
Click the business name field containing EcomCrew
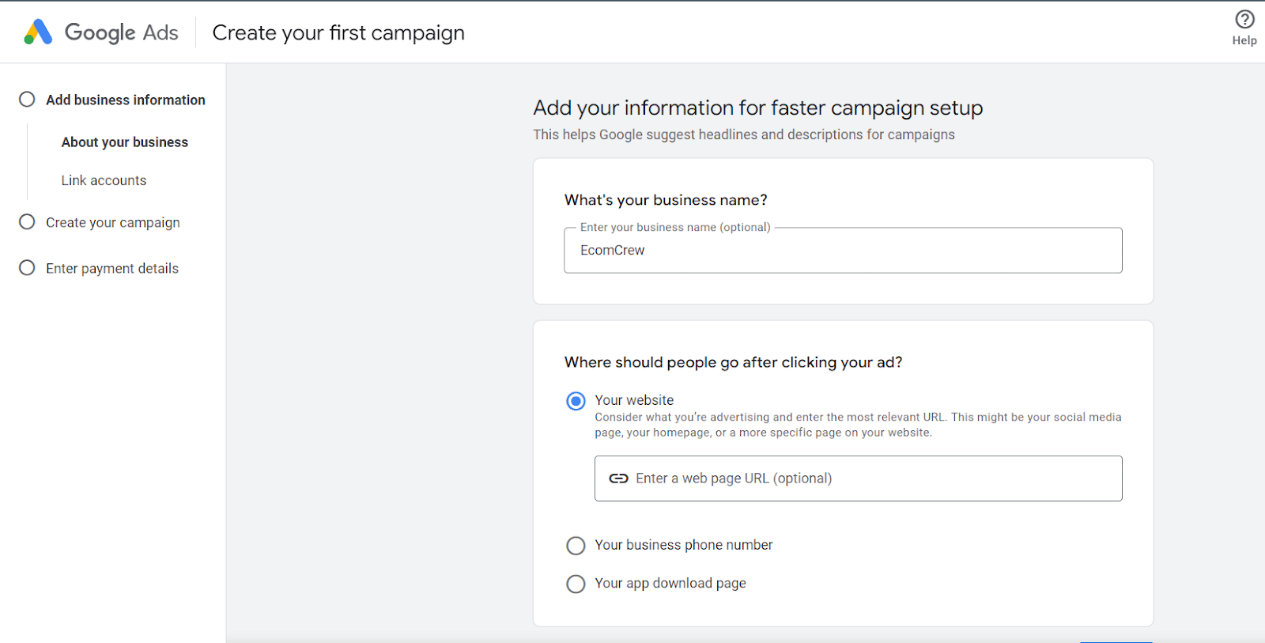coord(843,250)
